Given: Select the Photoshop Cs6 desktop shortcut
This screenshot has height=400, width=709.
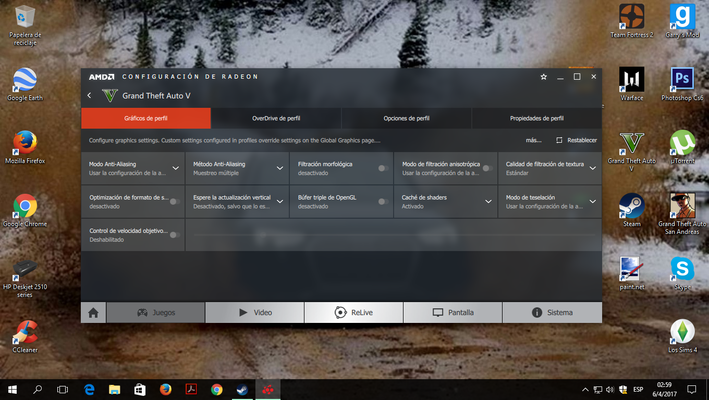Looking at the screenshot, I should coord(682,84).
